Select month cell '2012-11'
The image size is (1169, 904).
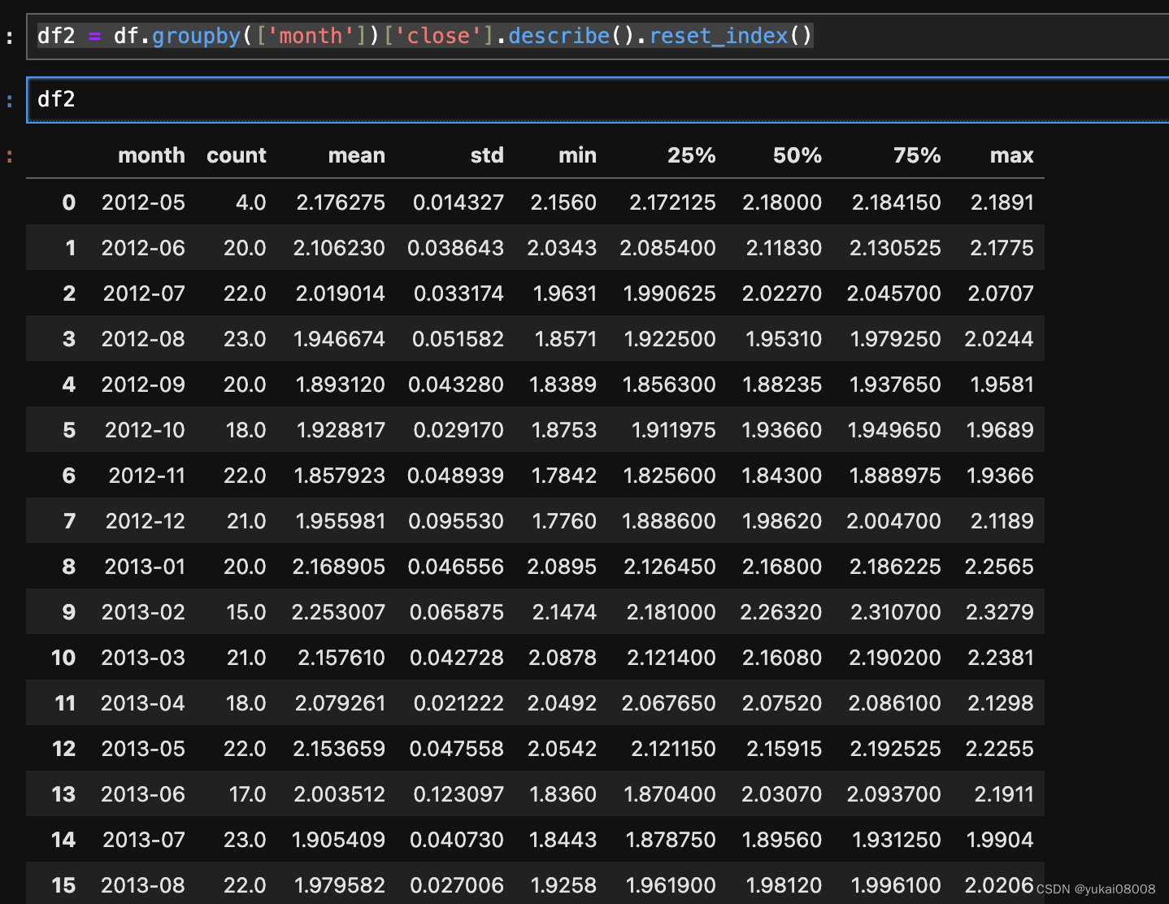tap(147, 476)
